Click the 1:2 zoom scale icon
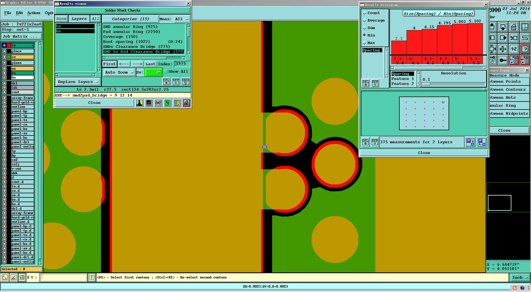Image resolution: width=531 pixels, height=292 pixels. pyautogui.click(x=514, y=49)
